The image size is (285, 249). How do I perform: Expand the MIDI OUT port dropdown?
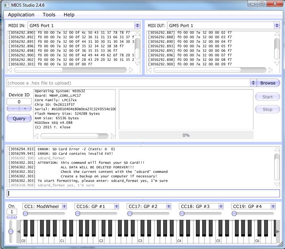click(x=277, y=25)
